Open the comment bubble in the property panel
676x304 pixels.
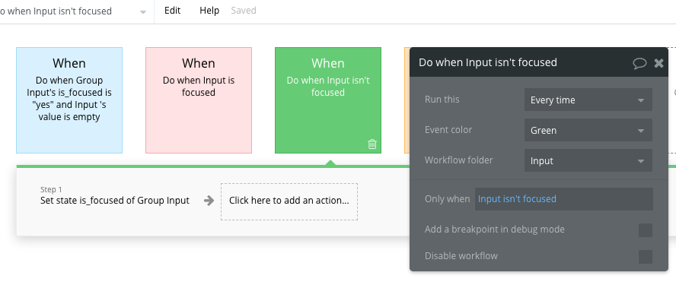pos(639,63)
